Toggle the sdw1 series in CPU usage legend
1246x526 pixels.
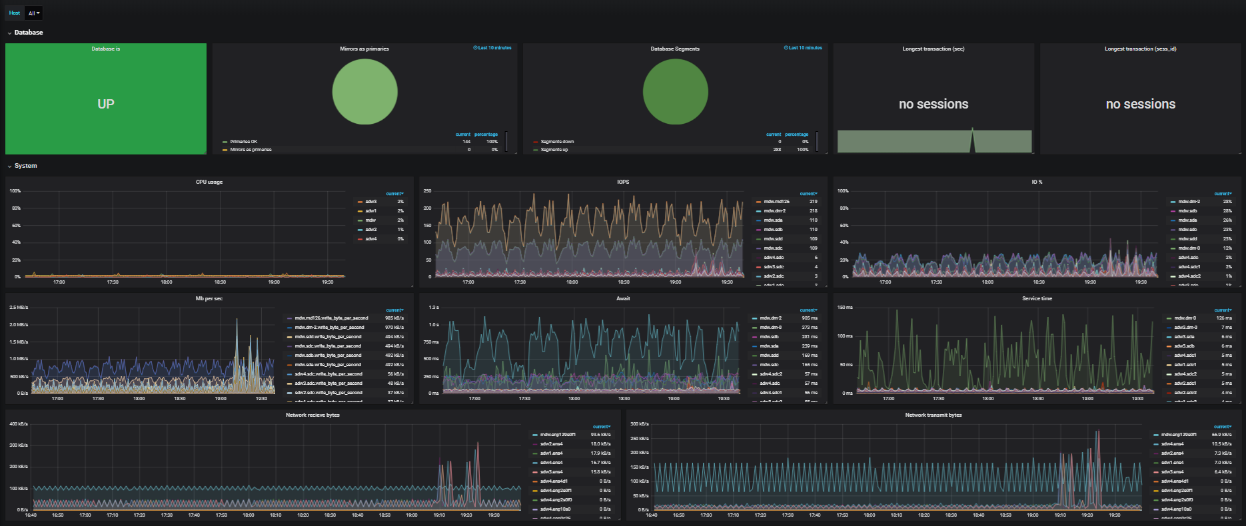point(370,211)
